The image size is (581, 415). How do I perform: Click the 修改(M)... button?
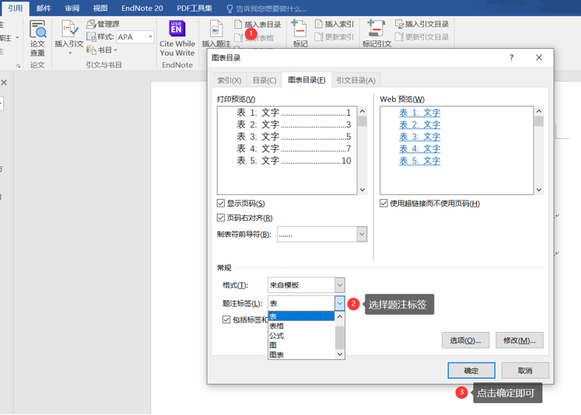click(520, 340)
